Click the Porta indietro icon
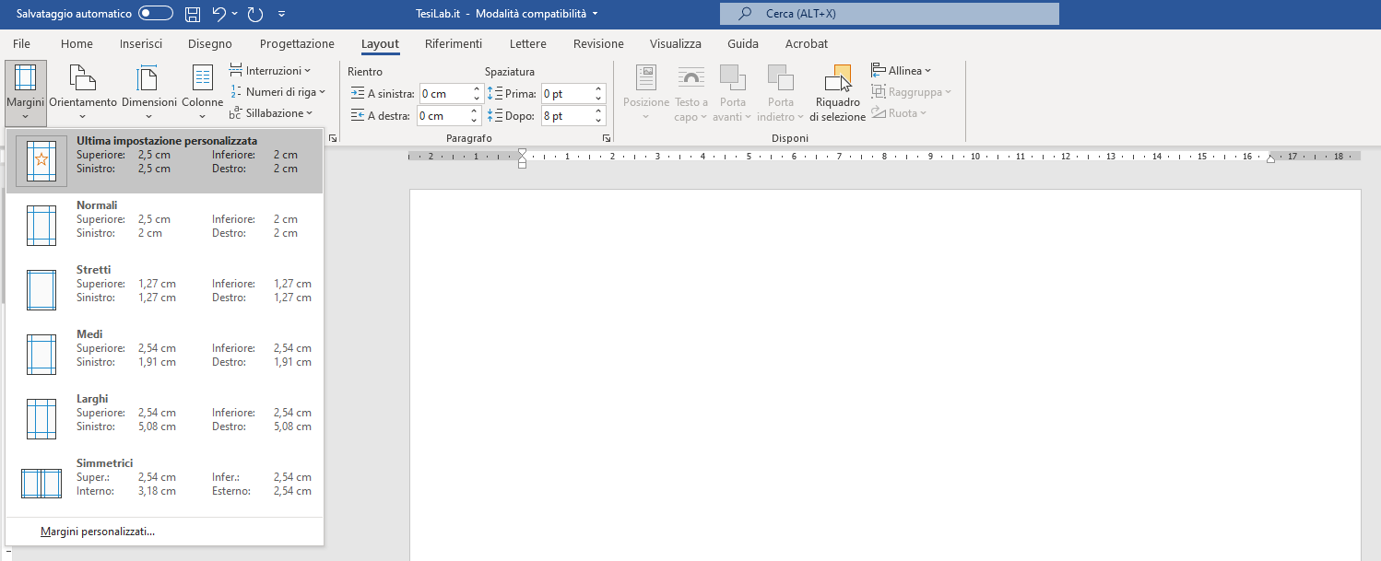 click(780, 92)
